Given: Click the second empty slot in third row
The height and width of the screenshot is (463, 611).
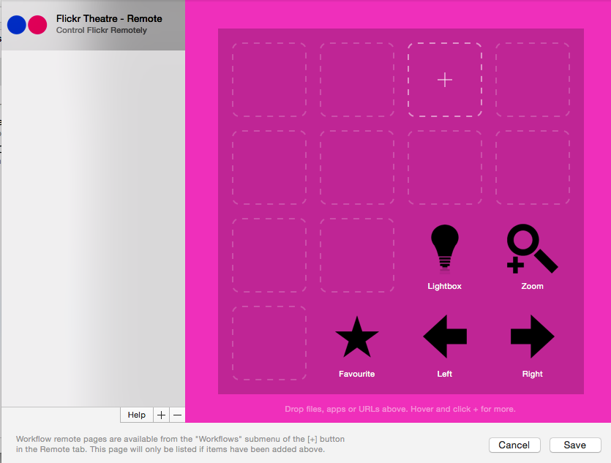Looking at the screenshot, I should pyautogui.click(x=357, y=255).
